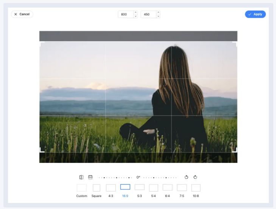The height and width of the screenshot is (209, 276).
Task: Flip the image vertically
Action: click(90, 177)
